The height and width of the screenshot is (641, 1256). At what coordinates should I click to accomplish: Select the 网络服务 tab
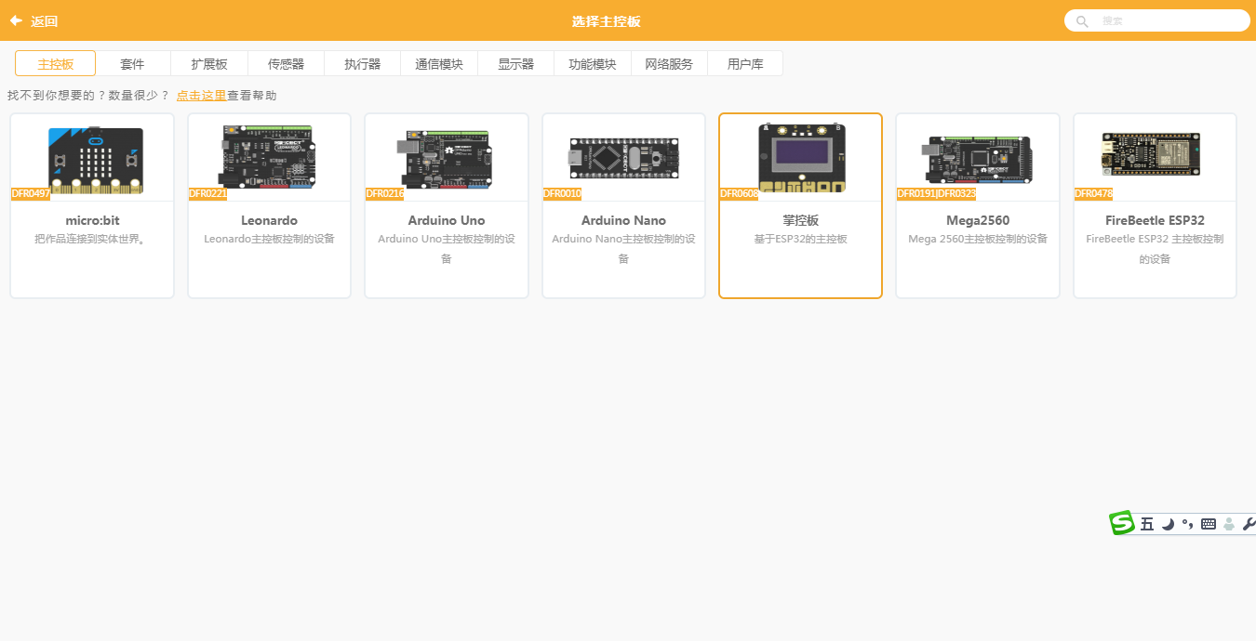coord(669,64)
